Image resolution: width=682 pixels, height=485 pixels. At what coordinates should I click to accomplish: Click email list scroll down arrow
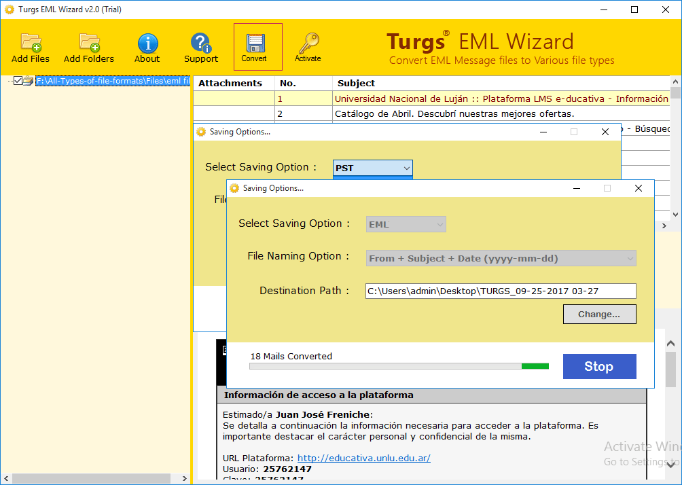tap(675, 214)
